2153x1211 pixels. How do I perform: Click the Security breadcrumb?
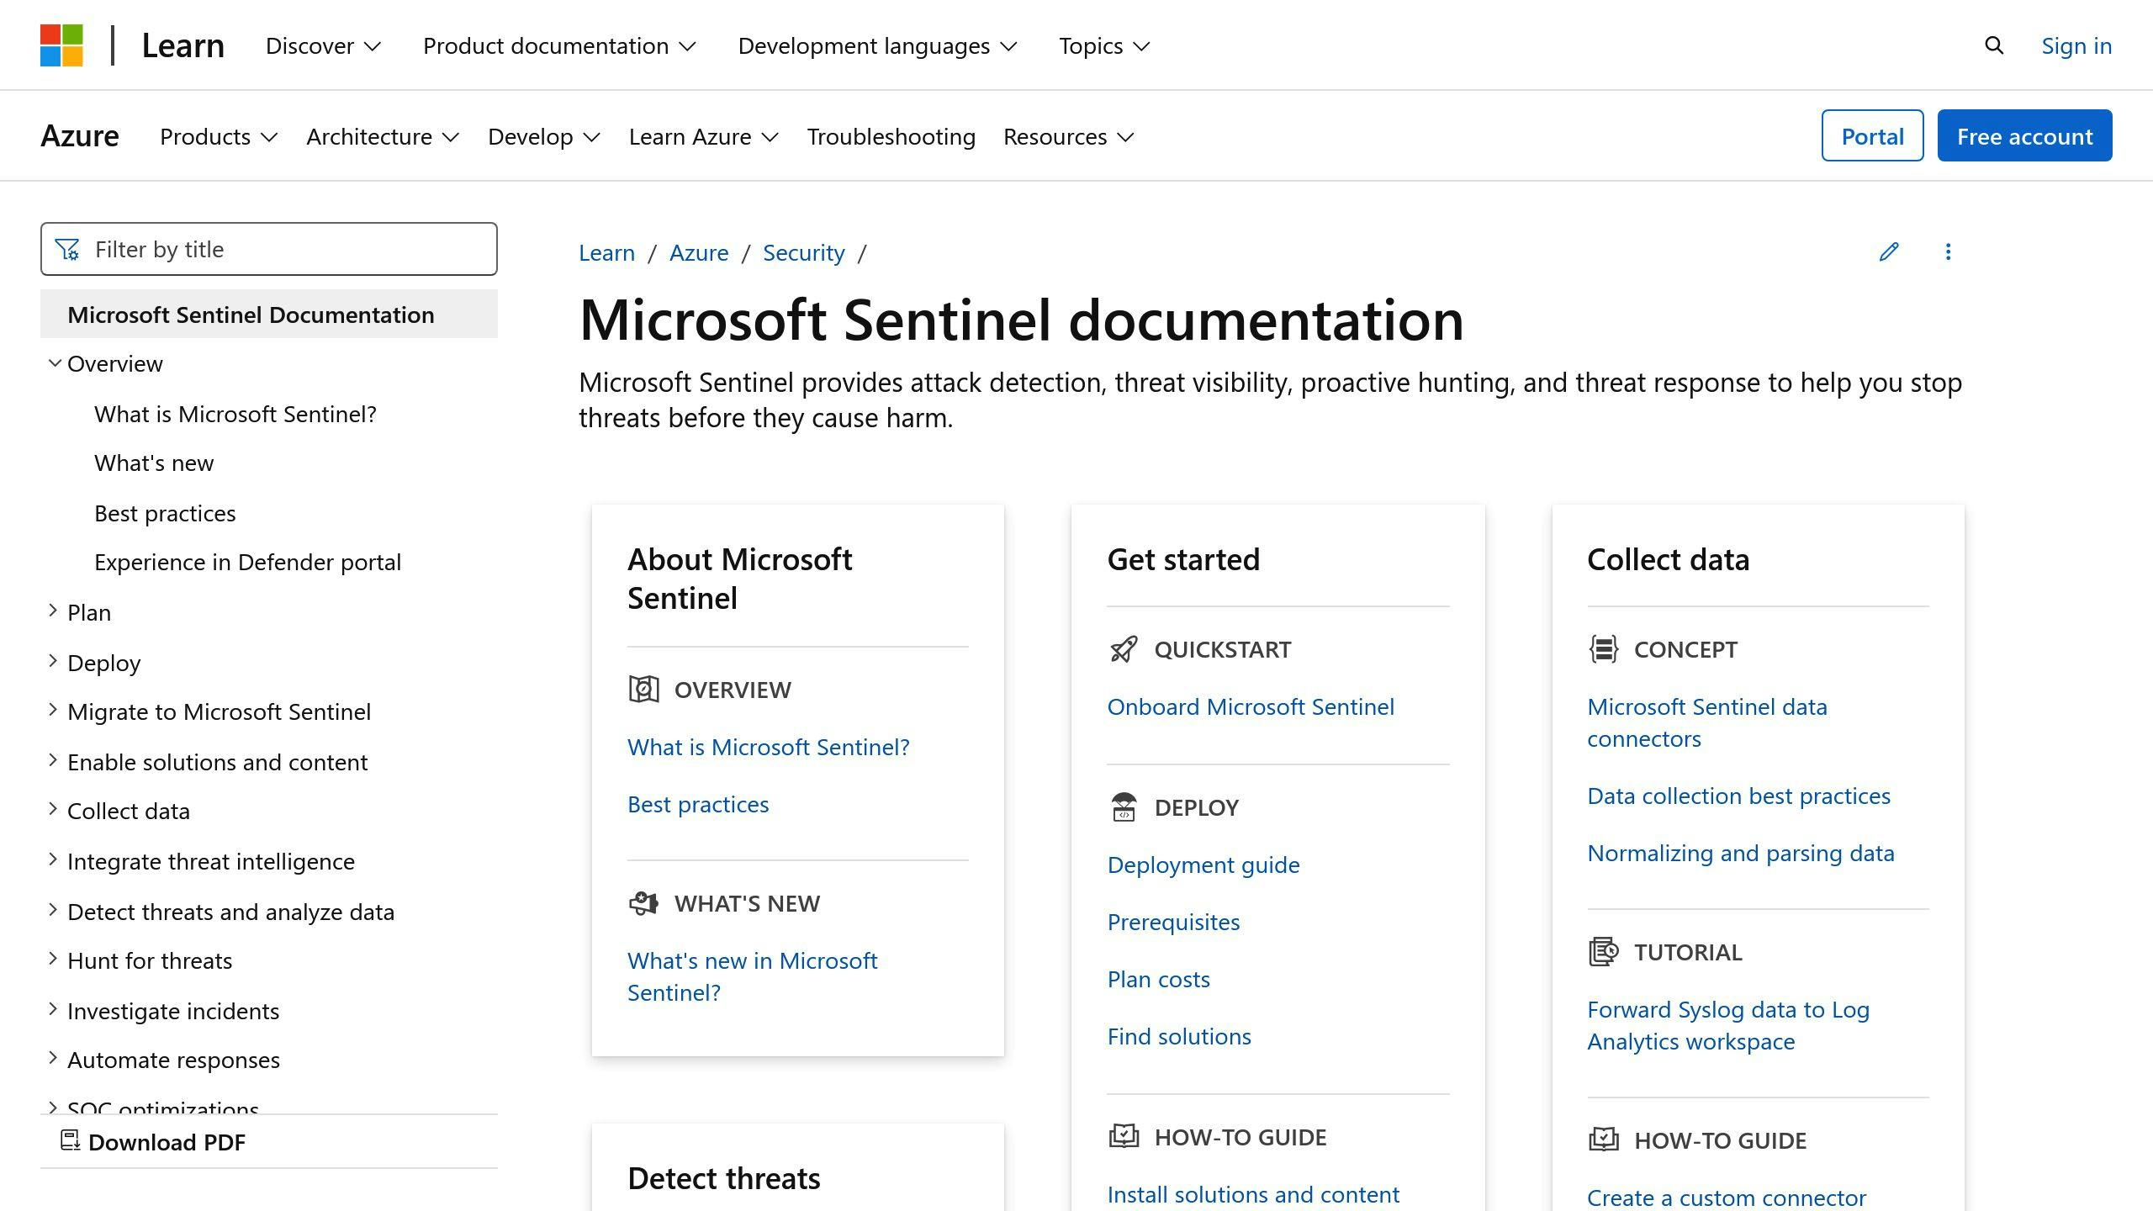click(x=803, y=252)
